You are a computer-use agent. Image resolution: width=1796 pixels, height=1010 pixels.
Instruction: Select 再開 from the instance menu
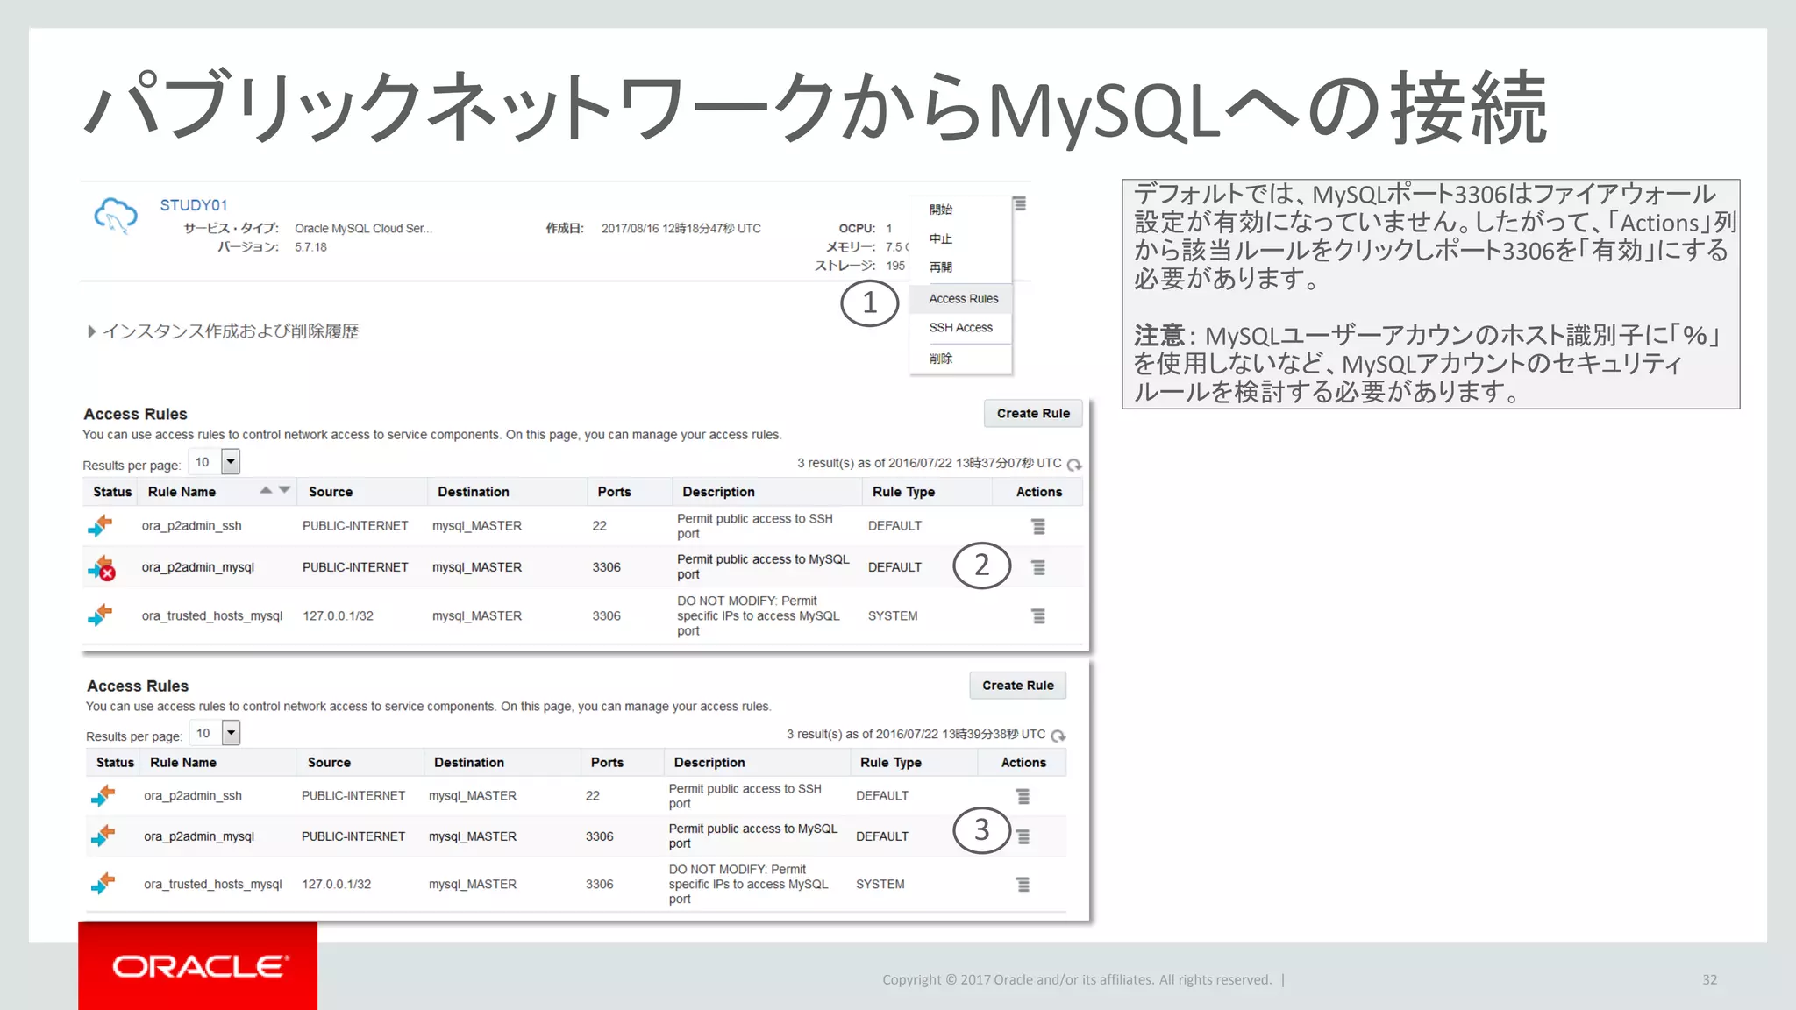pyautogui.click(x=941, y=267)
